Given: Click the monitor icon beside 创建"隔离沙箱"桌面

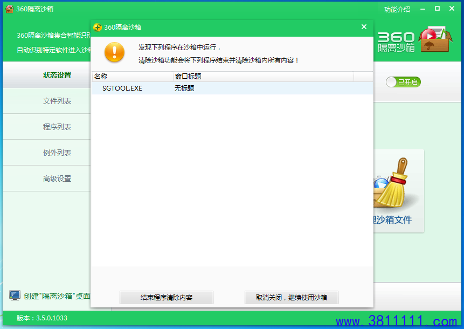Looking at the screenshot, I should pos(15,296).
